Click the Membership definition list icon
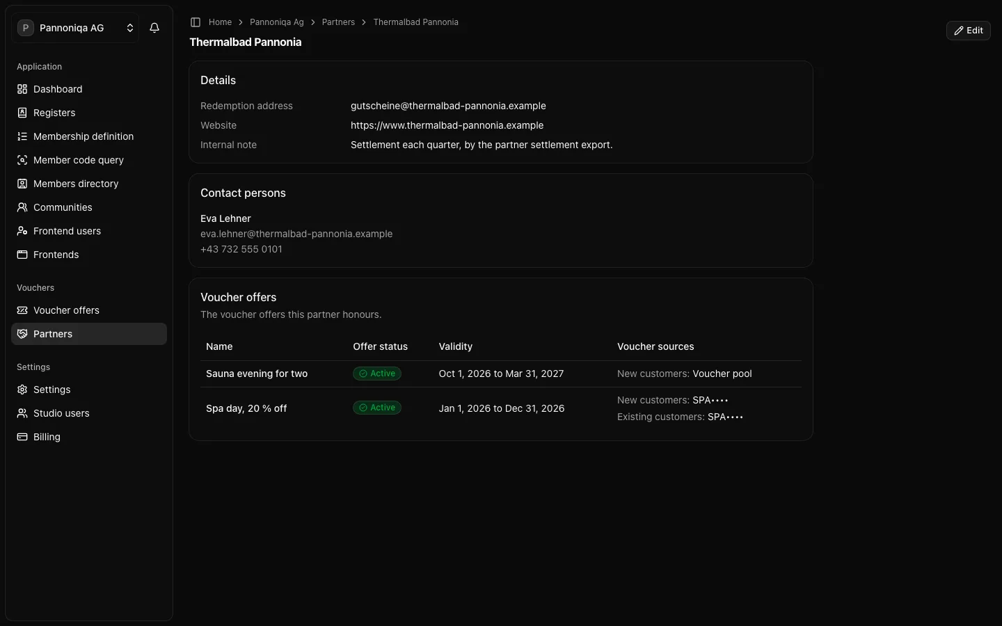This screenshot has height=626, width=1002. [22, 136]
